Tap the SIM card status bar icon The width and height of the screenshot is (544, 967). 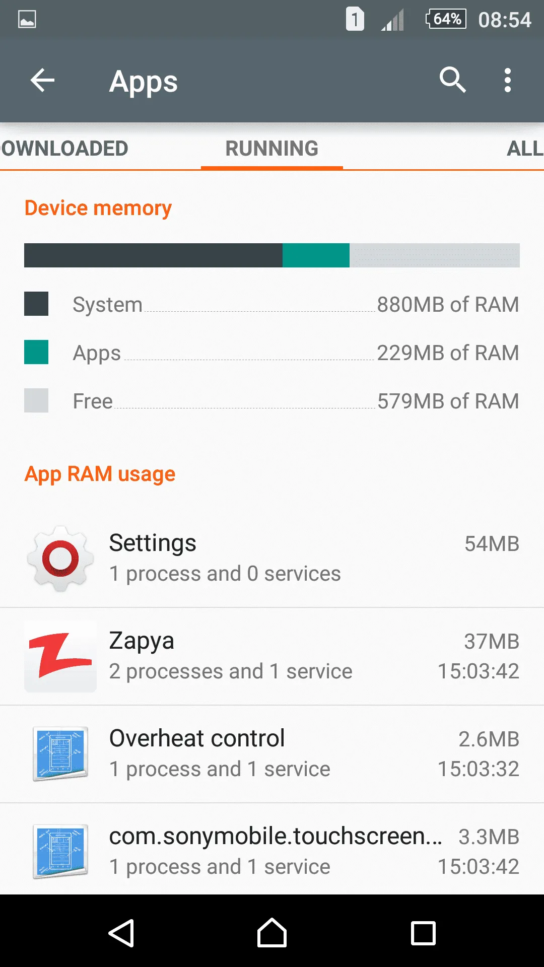point(355,20)
